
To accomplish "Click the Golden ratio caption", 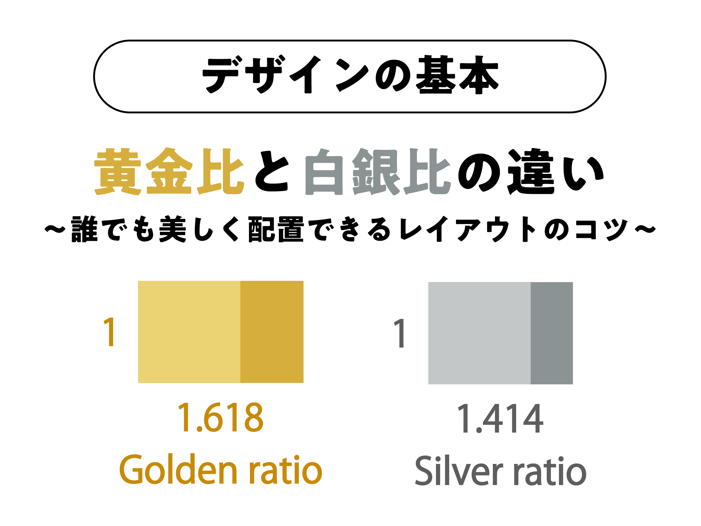I will 220,470.
